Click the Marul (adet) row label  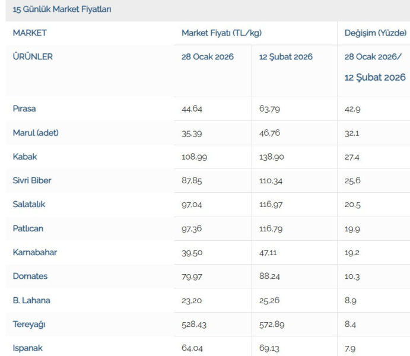pos(36,133)
